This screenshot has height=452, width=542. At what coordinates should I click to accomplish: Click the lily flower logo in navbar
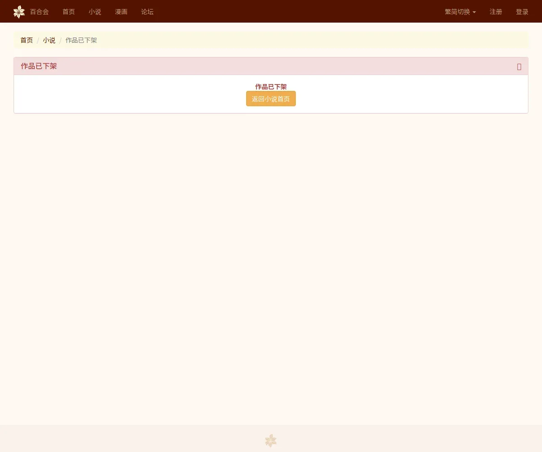(x=19, y=12)
